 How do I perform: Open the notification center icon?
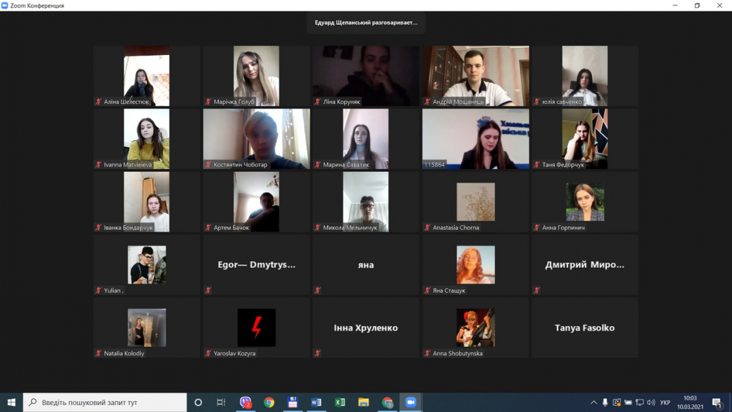(x=717, y=402)
